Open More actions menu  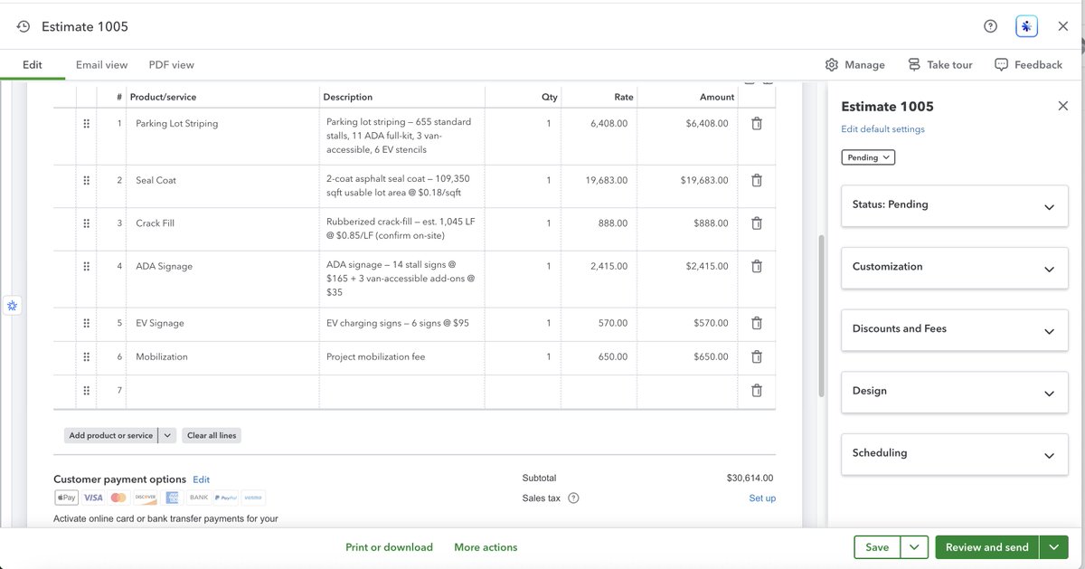coord(486,547)
